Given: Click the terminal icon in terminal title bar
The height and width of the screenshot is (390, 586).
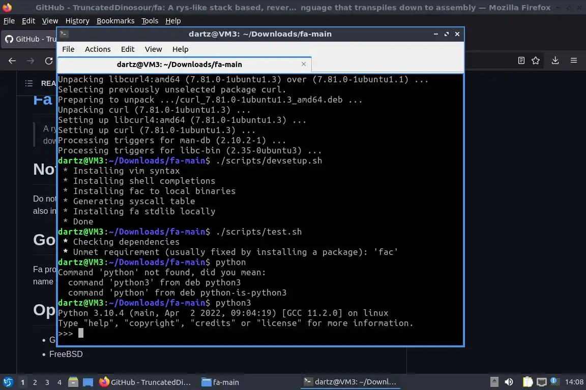Looking at the screenshot, I should [64, 34].
